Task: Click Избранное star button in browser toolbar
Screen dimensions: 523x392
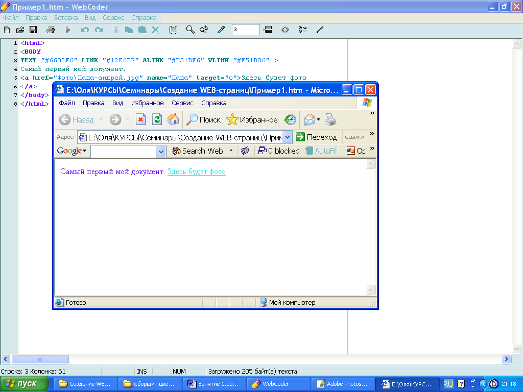Action: coord(252,119)
